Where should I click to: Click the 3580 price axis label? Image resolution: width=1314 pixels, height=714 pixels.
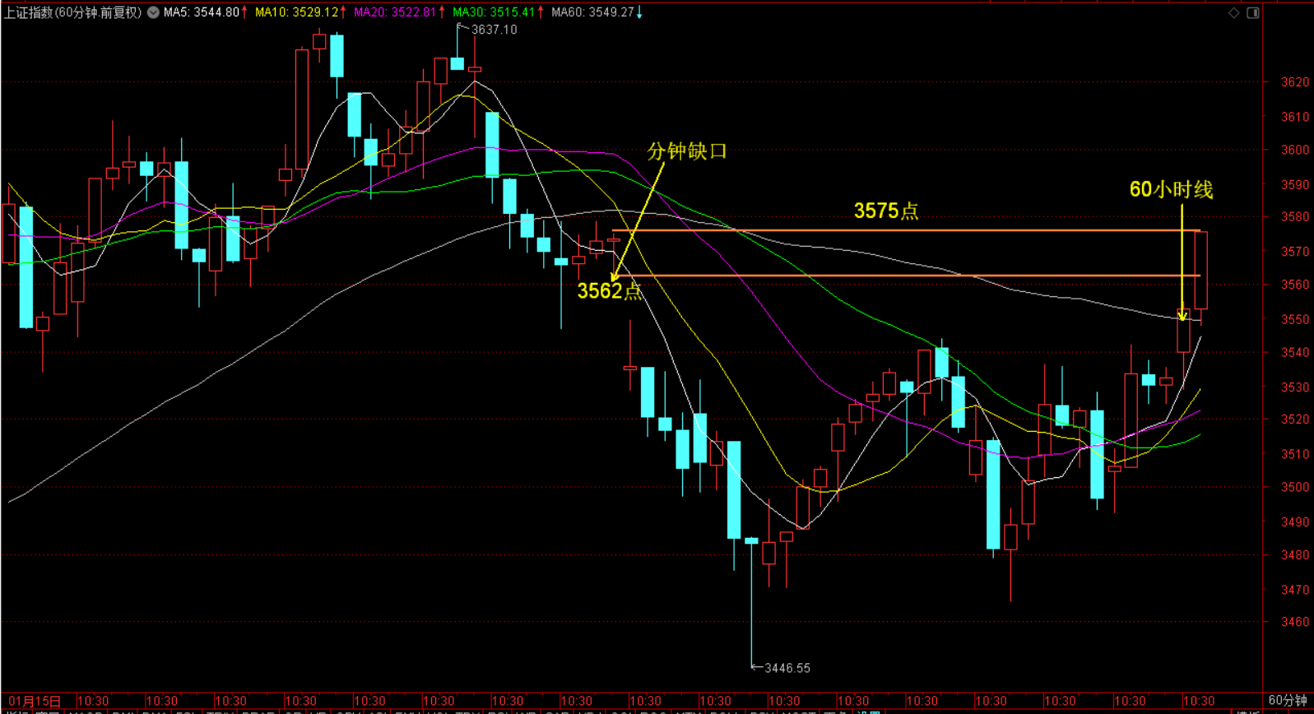1295,217
